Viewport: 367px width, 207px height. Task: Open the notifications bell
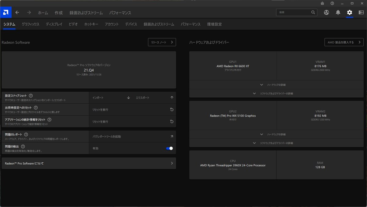(x=338, y=13)
